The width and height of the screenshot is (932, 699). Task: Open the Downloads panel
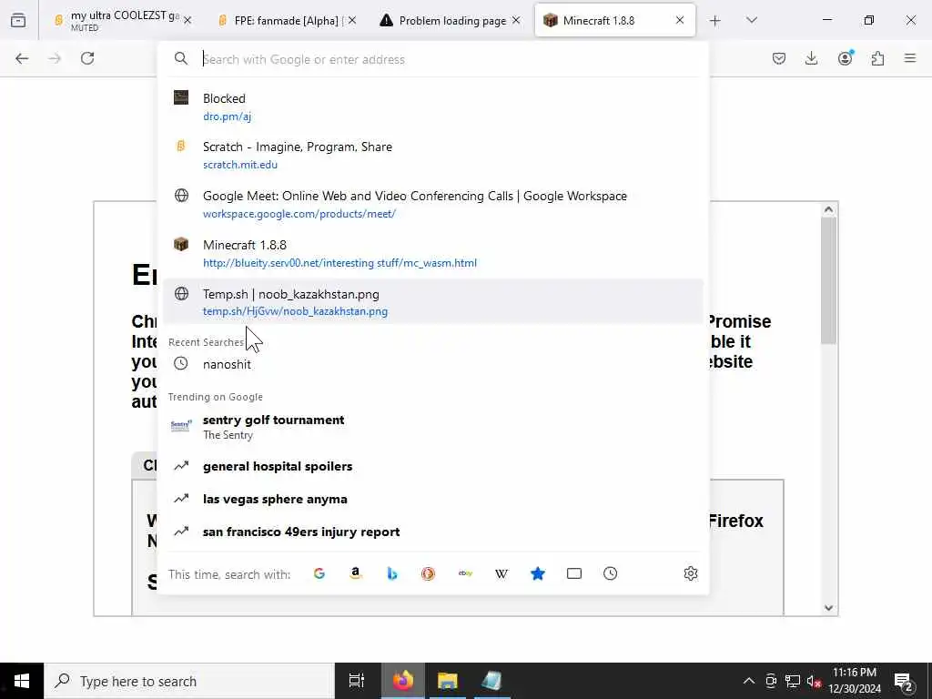[811, 58]
